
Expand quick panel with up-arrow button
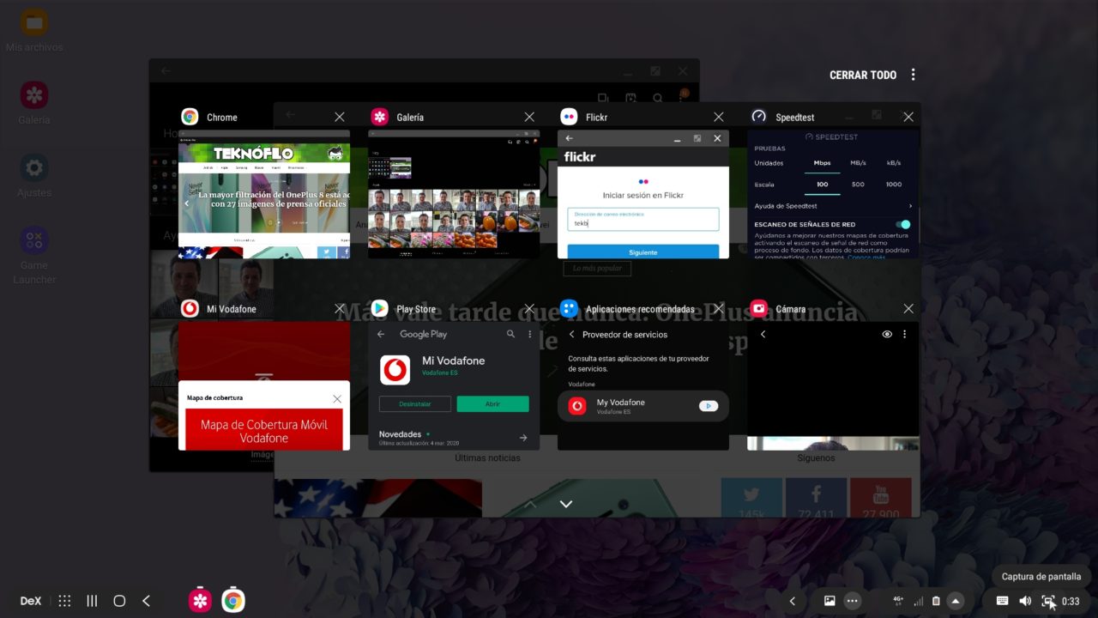(956, 601)
